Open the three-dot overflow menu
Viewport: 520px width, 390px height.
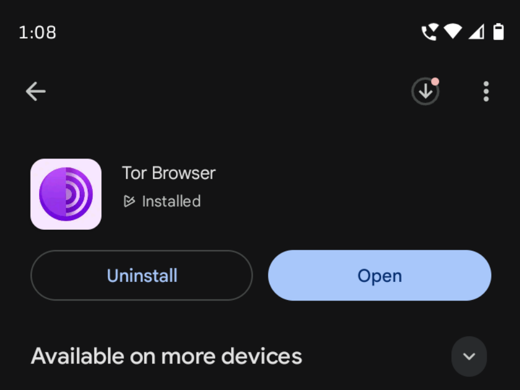pyautogui.click(x=486, y=92)
